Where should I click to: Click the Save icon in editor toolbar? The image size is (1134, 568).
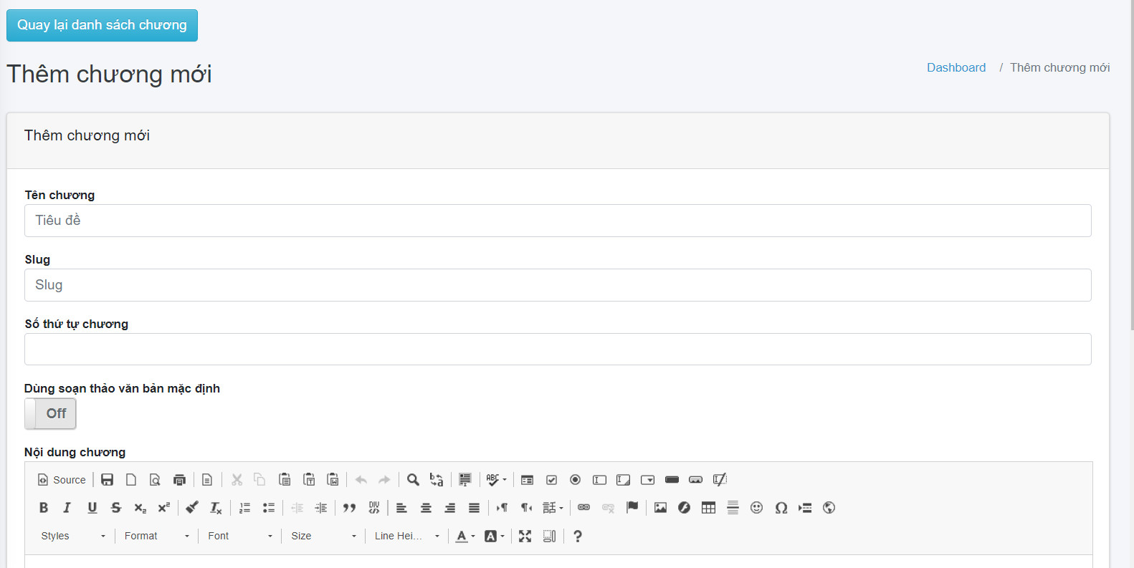pos(108,480)
